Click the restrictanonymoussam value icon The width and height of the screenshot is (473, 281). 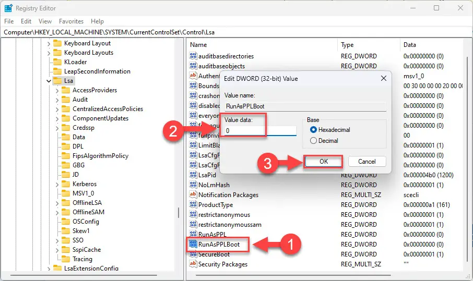pos(193,225)
